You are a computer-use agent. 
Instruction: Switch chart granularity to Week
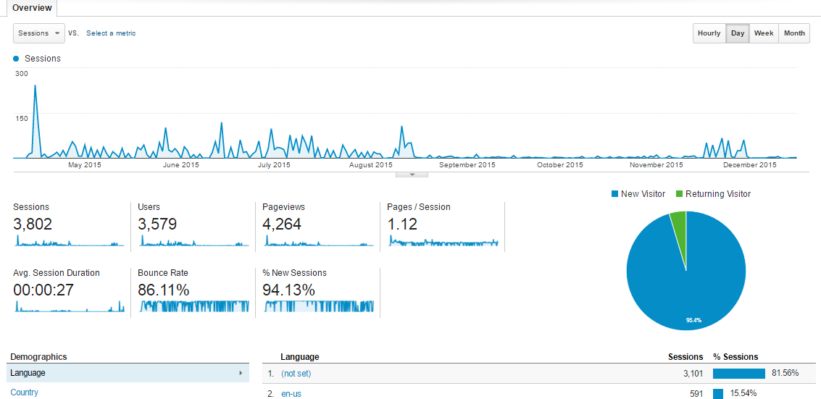click(764, 33)
